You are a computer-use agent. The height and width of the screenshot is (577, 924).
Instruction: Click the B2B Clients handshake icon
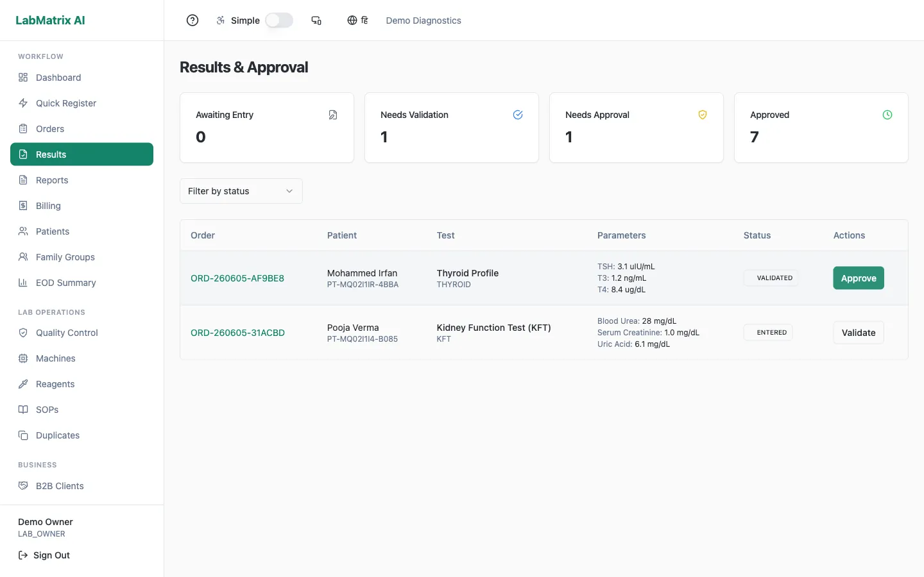pos(23,486)
